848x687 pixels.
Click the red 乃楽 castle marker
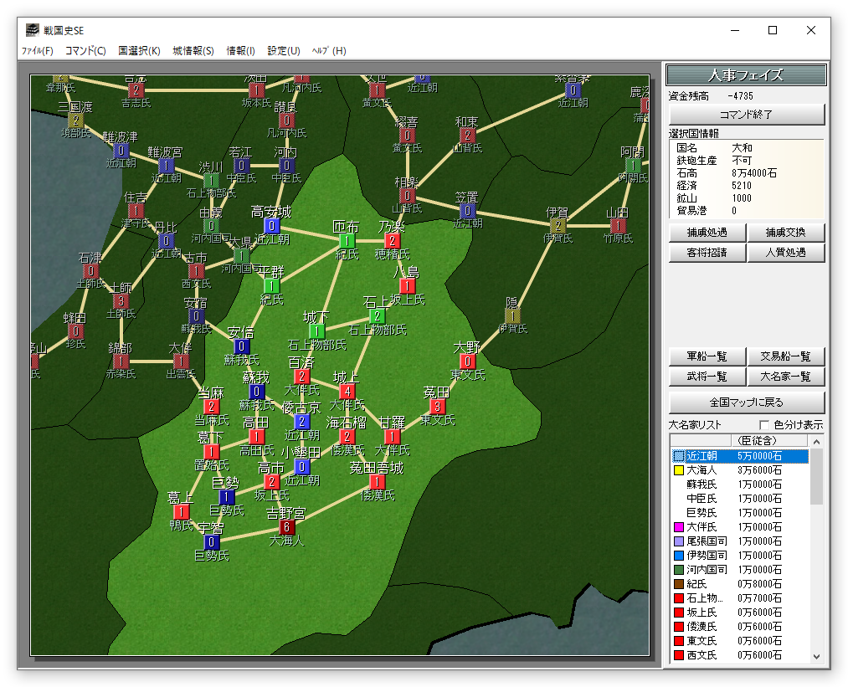[392, 241]
